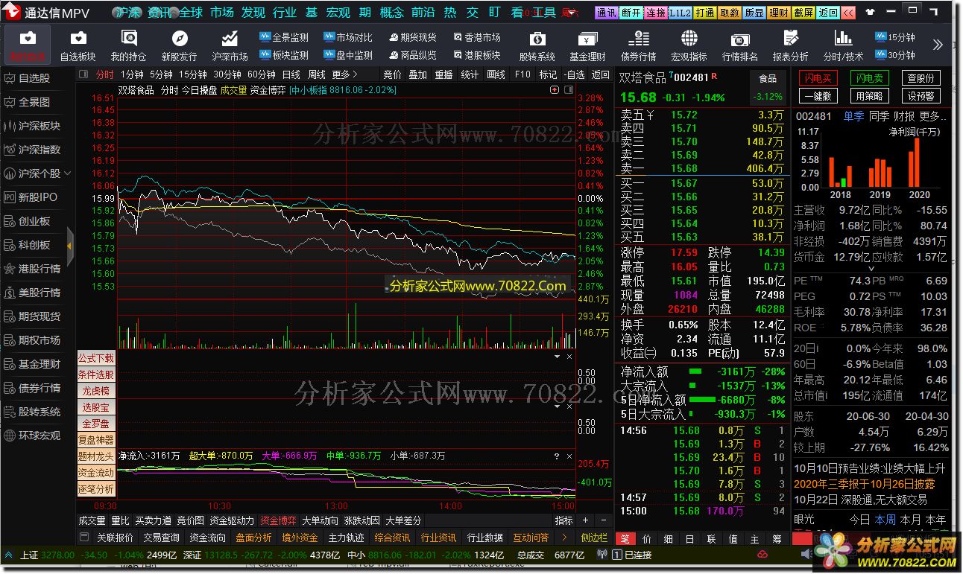Open 沪深市场 chart icon
The width and height of the screenshot is (963, 574).
pyautogui.click(x=230, y=45)
